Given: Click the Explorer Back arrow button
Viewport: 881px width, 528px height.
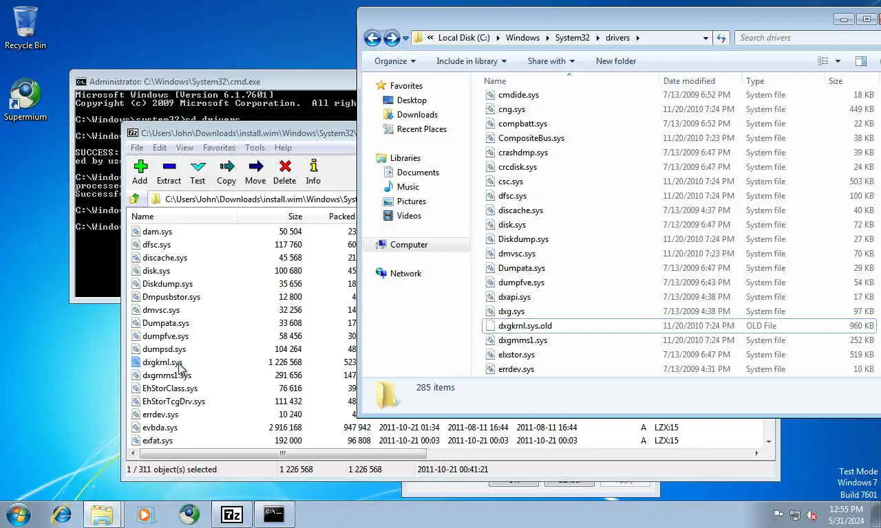Looking at the screenshot, I should pos(372,38).
